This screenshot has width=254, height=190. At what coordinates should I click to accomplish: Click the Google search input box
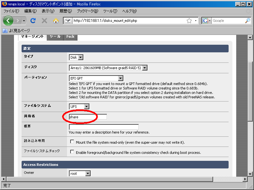tap(228, 21)
